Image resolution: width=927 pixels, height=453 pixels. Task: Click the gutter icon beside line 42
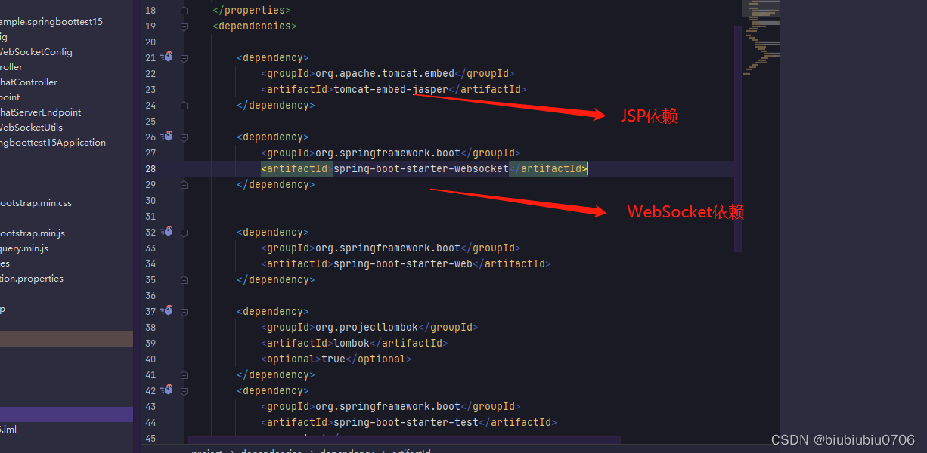pyautogui.click(x=167, y=390)
